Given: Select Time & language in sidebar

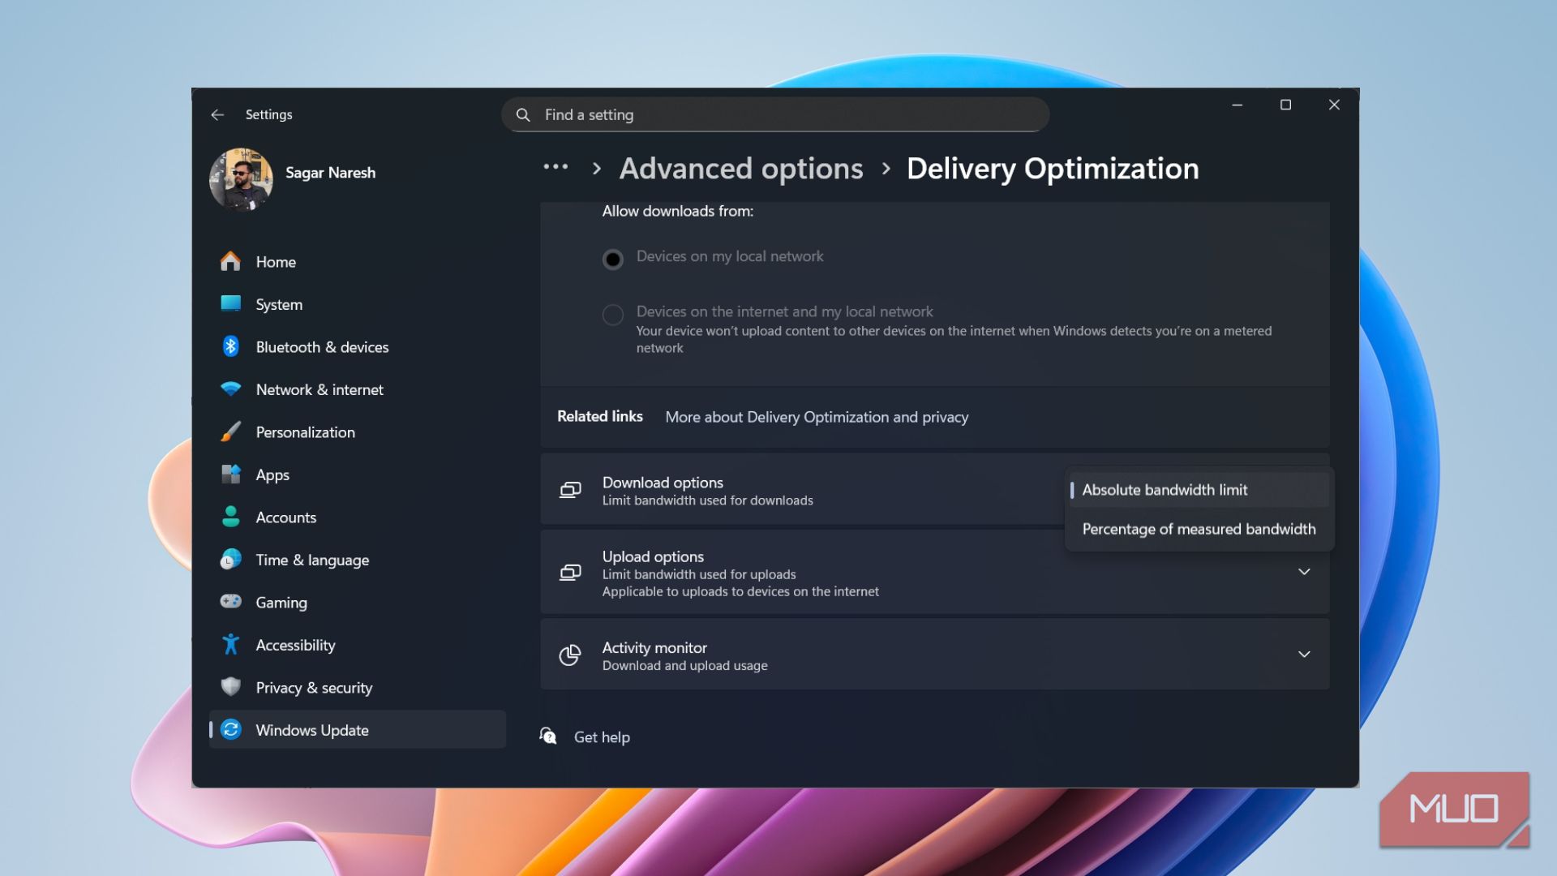Looking at the screenshot, I should click(358, 560).
